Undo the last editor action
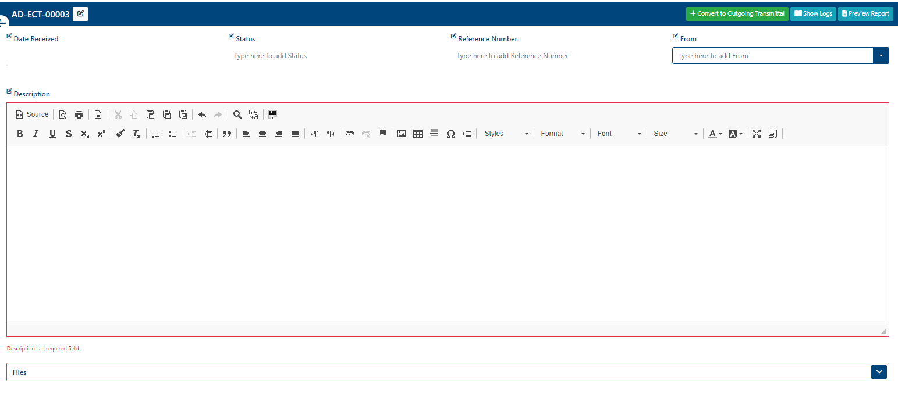Image resolution: width=898 pixels, height=394 pixels. [x=202, y=114]
